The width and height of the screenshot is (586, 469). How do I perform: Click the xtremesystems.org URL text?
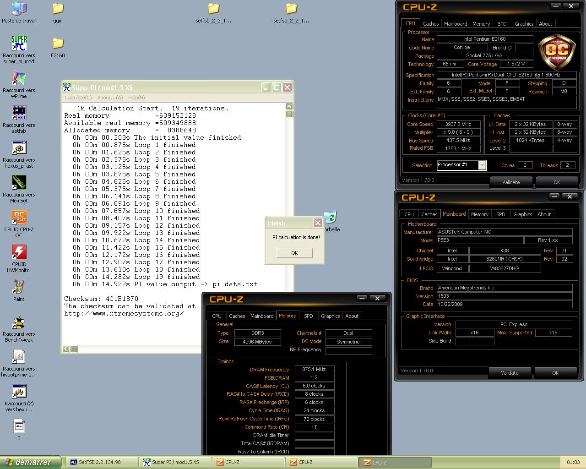point(124,313)
